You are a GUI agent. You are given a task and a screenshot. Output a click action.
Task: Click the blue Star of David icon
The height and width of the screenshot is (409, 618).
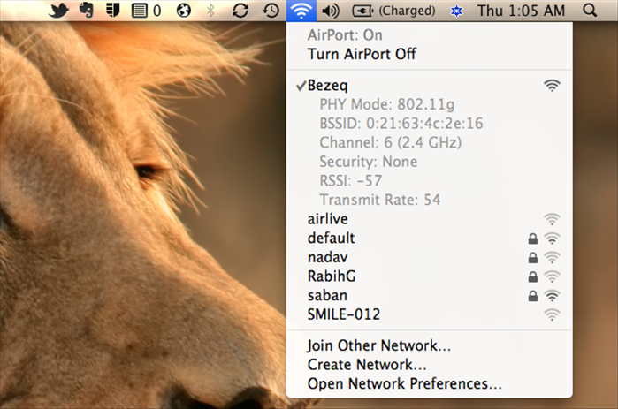click(x=456, y=11)
